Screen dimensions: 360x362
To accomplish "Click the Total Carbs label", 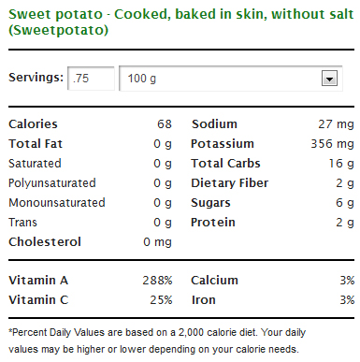I will click(x=225, y=164).
